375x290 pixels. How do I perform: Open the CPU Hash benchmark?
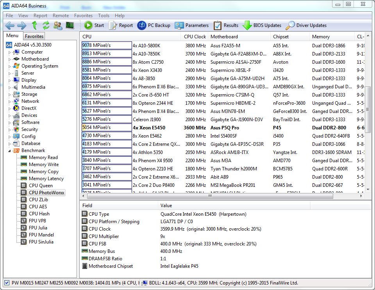[39, 214]
